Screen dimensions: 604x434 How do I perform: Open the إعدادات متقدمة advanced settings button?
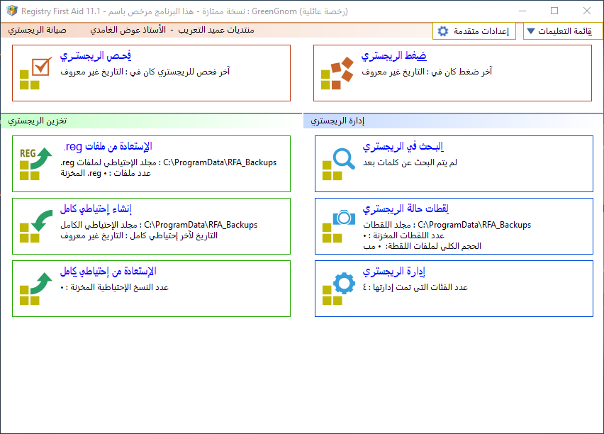click(474, 31)
